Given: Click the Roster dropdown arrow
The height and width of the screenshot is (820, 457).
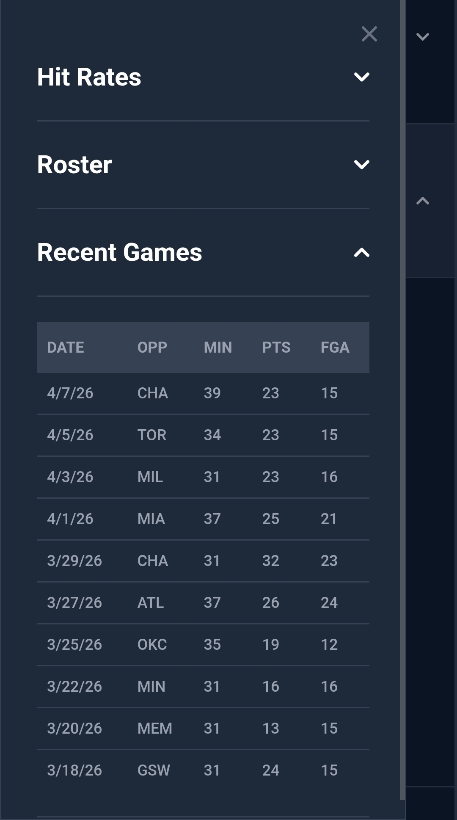Looking at the screenshot, I should (x=362, y=165).
